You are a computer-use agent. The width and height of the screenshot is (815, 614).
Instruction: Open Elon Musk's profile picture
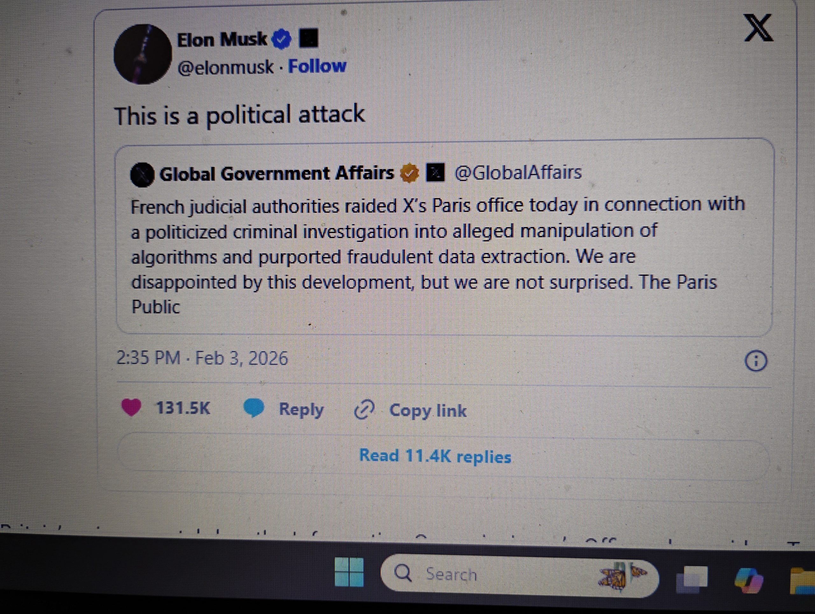click(x=143, y=54)
